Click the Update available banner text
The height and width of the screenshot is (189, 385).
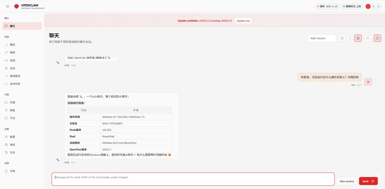(x=205, y=21)
